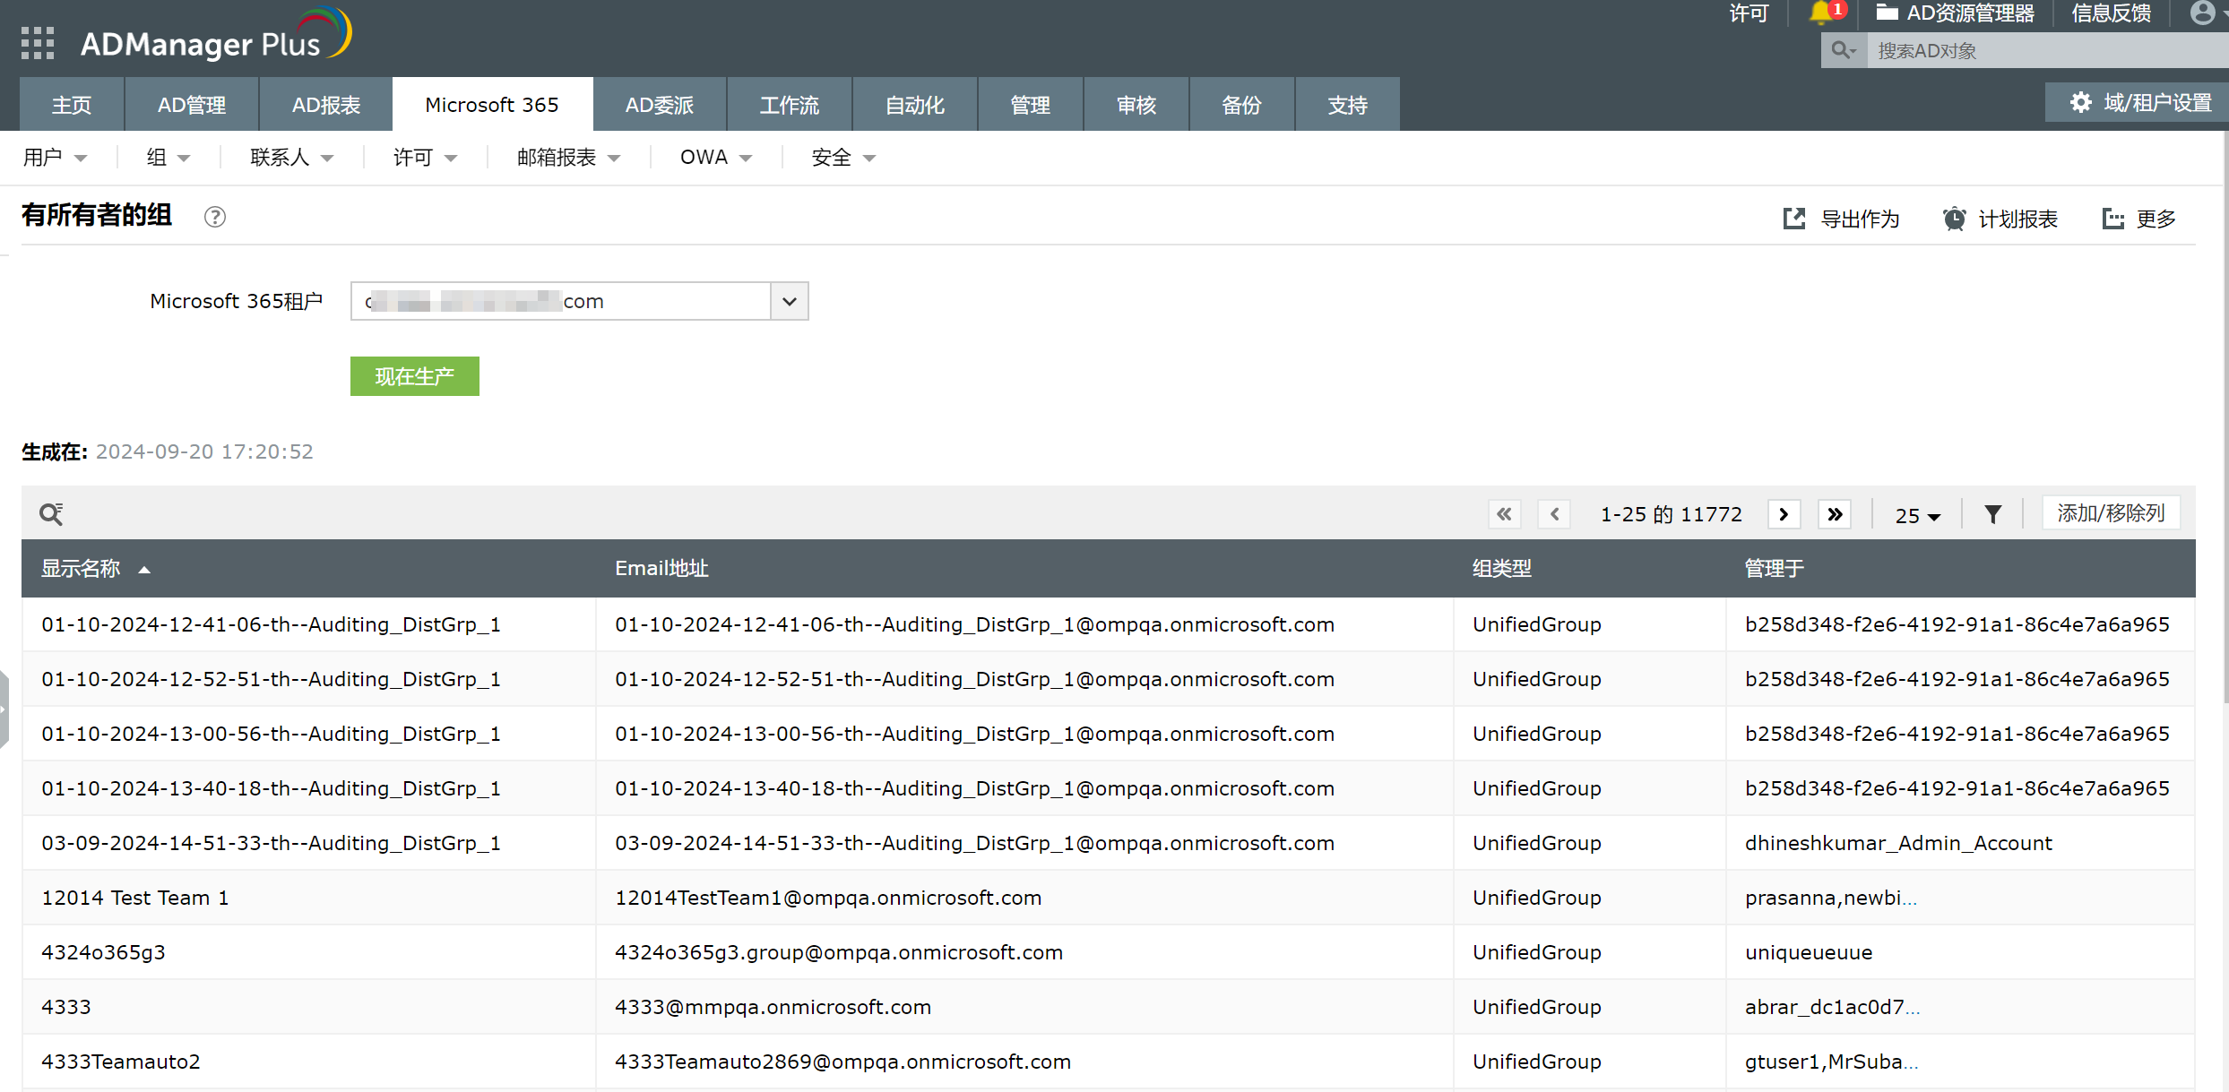Sort by the 显示名称 column header
This screenshot has height=1092, width=2229.
(x=81, y=568)
